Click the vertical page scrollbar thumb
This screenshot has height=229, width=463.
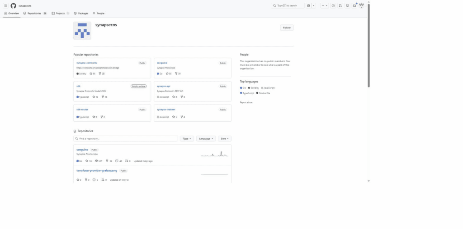click(x=369, y=46)
